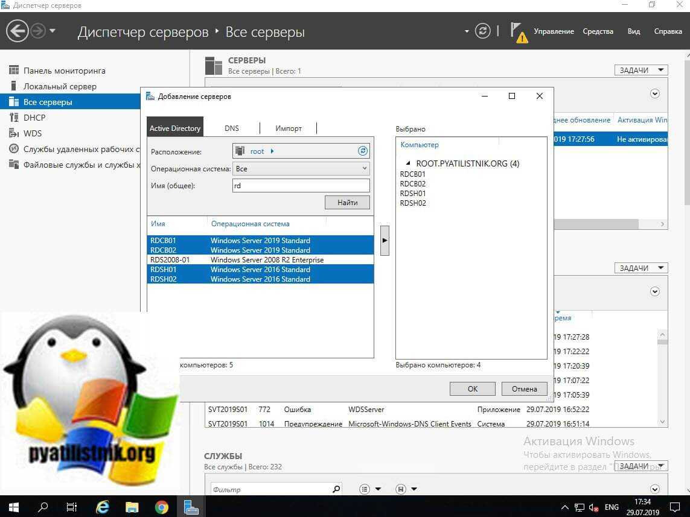
Task: Collapse the ROOT.PYATILISTNIK.ORG tree node
Action: click(407, 163)
